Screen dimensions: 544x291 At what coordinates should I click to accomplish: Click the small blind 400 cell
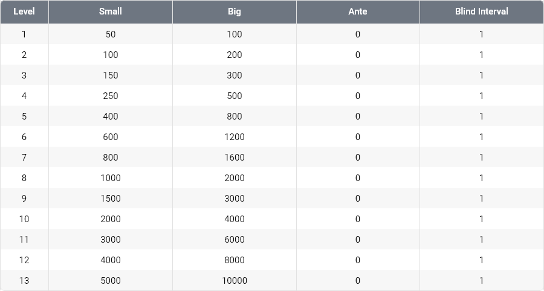tap(111, 117)
